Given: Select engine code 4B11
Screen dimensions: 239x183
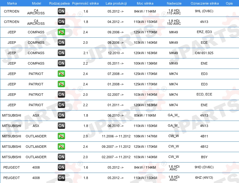Looking at the screenshot, I should click(x=204, y=136).
